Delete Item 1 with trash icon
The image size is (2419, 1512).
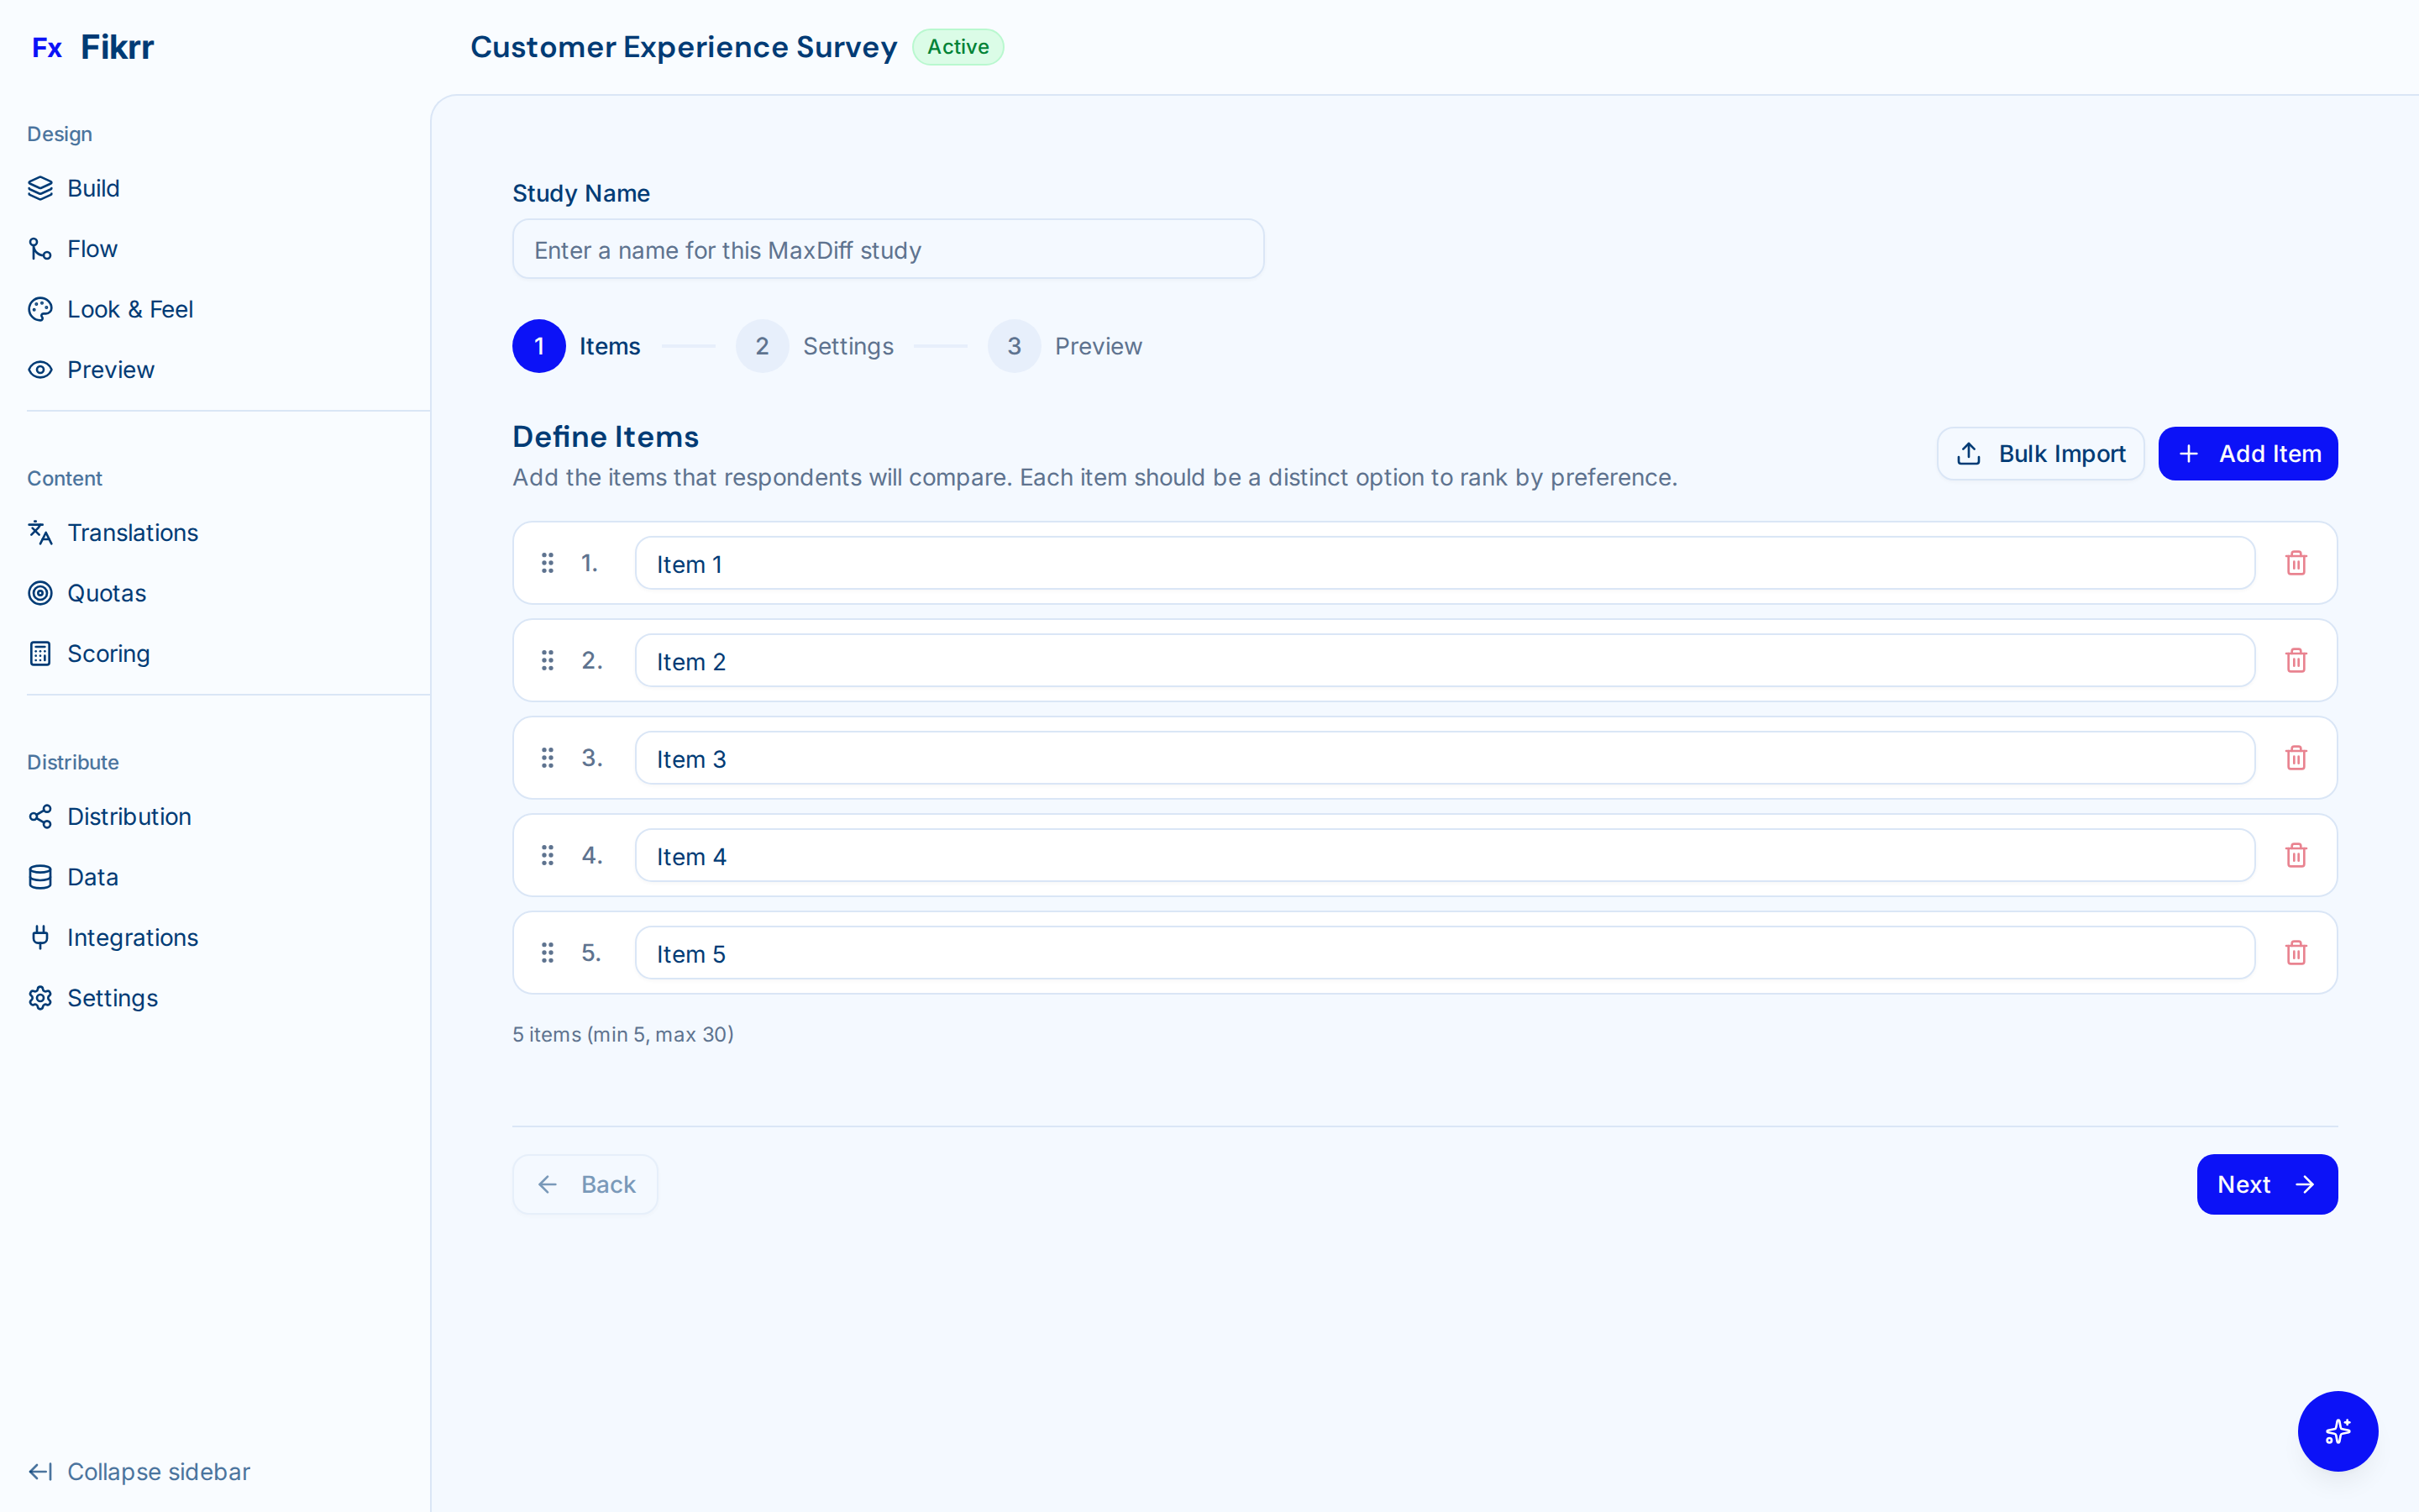(x=2296, y=563)
